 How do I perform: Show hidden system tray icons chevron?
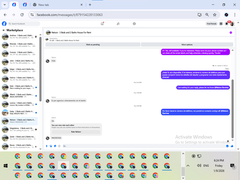[188, 166]
